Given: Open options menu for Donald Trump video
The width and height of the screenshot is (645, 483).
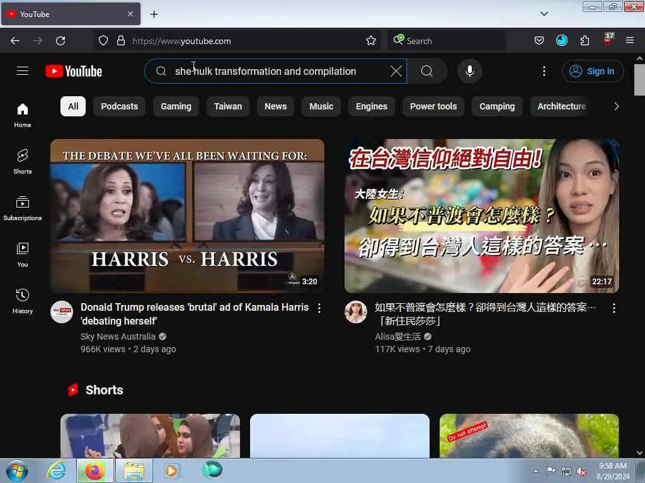Looking at the screenshot, I should [319, 308].
